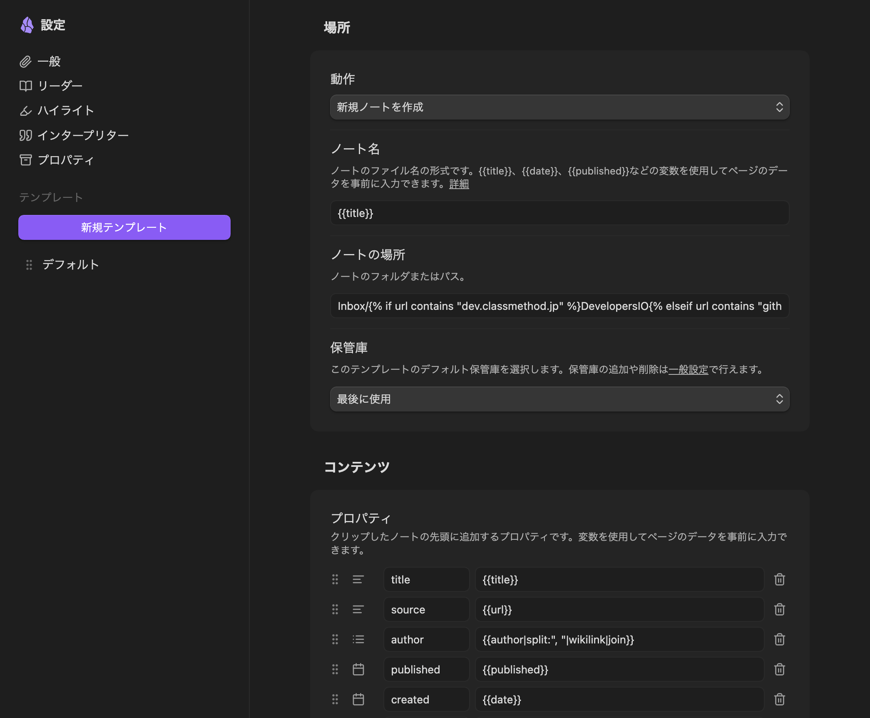Edit the created property name field

(426, 699)
